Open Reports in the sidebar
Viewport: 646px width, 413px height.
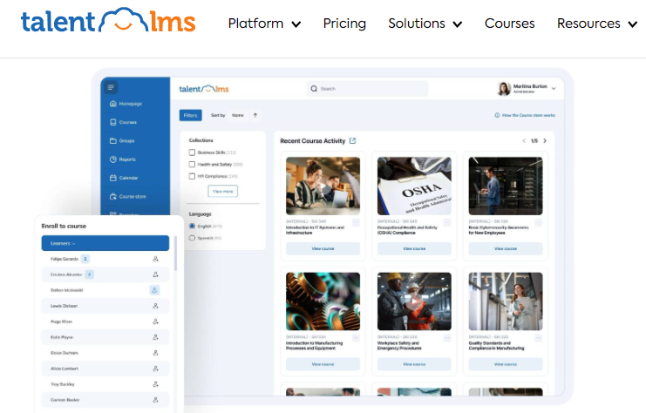[x=123, y=159]
